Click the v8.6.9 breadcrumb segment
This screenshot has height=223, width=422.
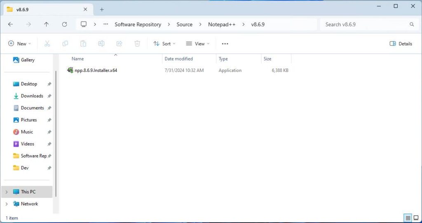258,24
